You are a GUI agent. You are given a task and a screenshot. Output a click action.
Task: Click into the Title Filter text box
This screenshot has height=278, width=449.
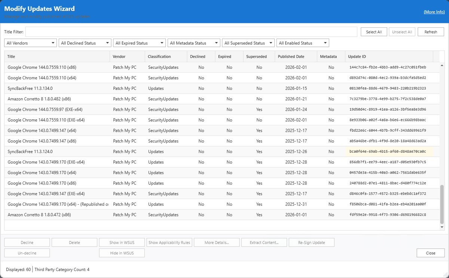tap(191, 32)
